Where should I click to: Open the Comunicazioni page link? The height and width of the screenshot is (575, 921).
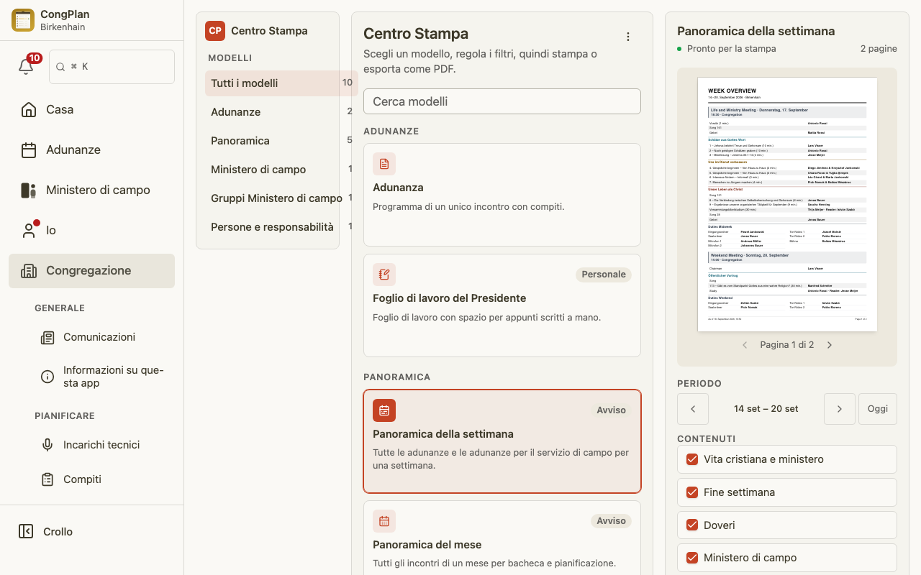[x=99, y=337]
